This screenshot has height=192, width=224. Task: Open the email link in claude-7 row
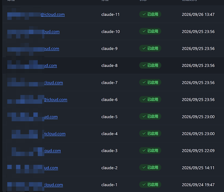coord(35,83)
